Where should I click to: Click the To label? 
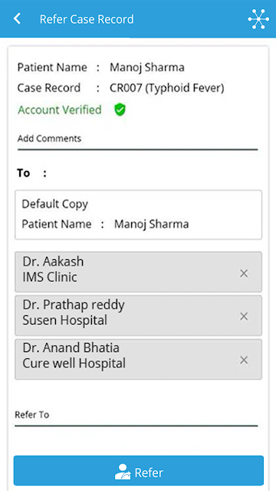[x=24, y=173]
